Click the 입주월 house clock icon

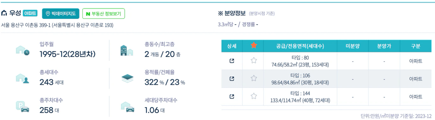pos(23,50)
